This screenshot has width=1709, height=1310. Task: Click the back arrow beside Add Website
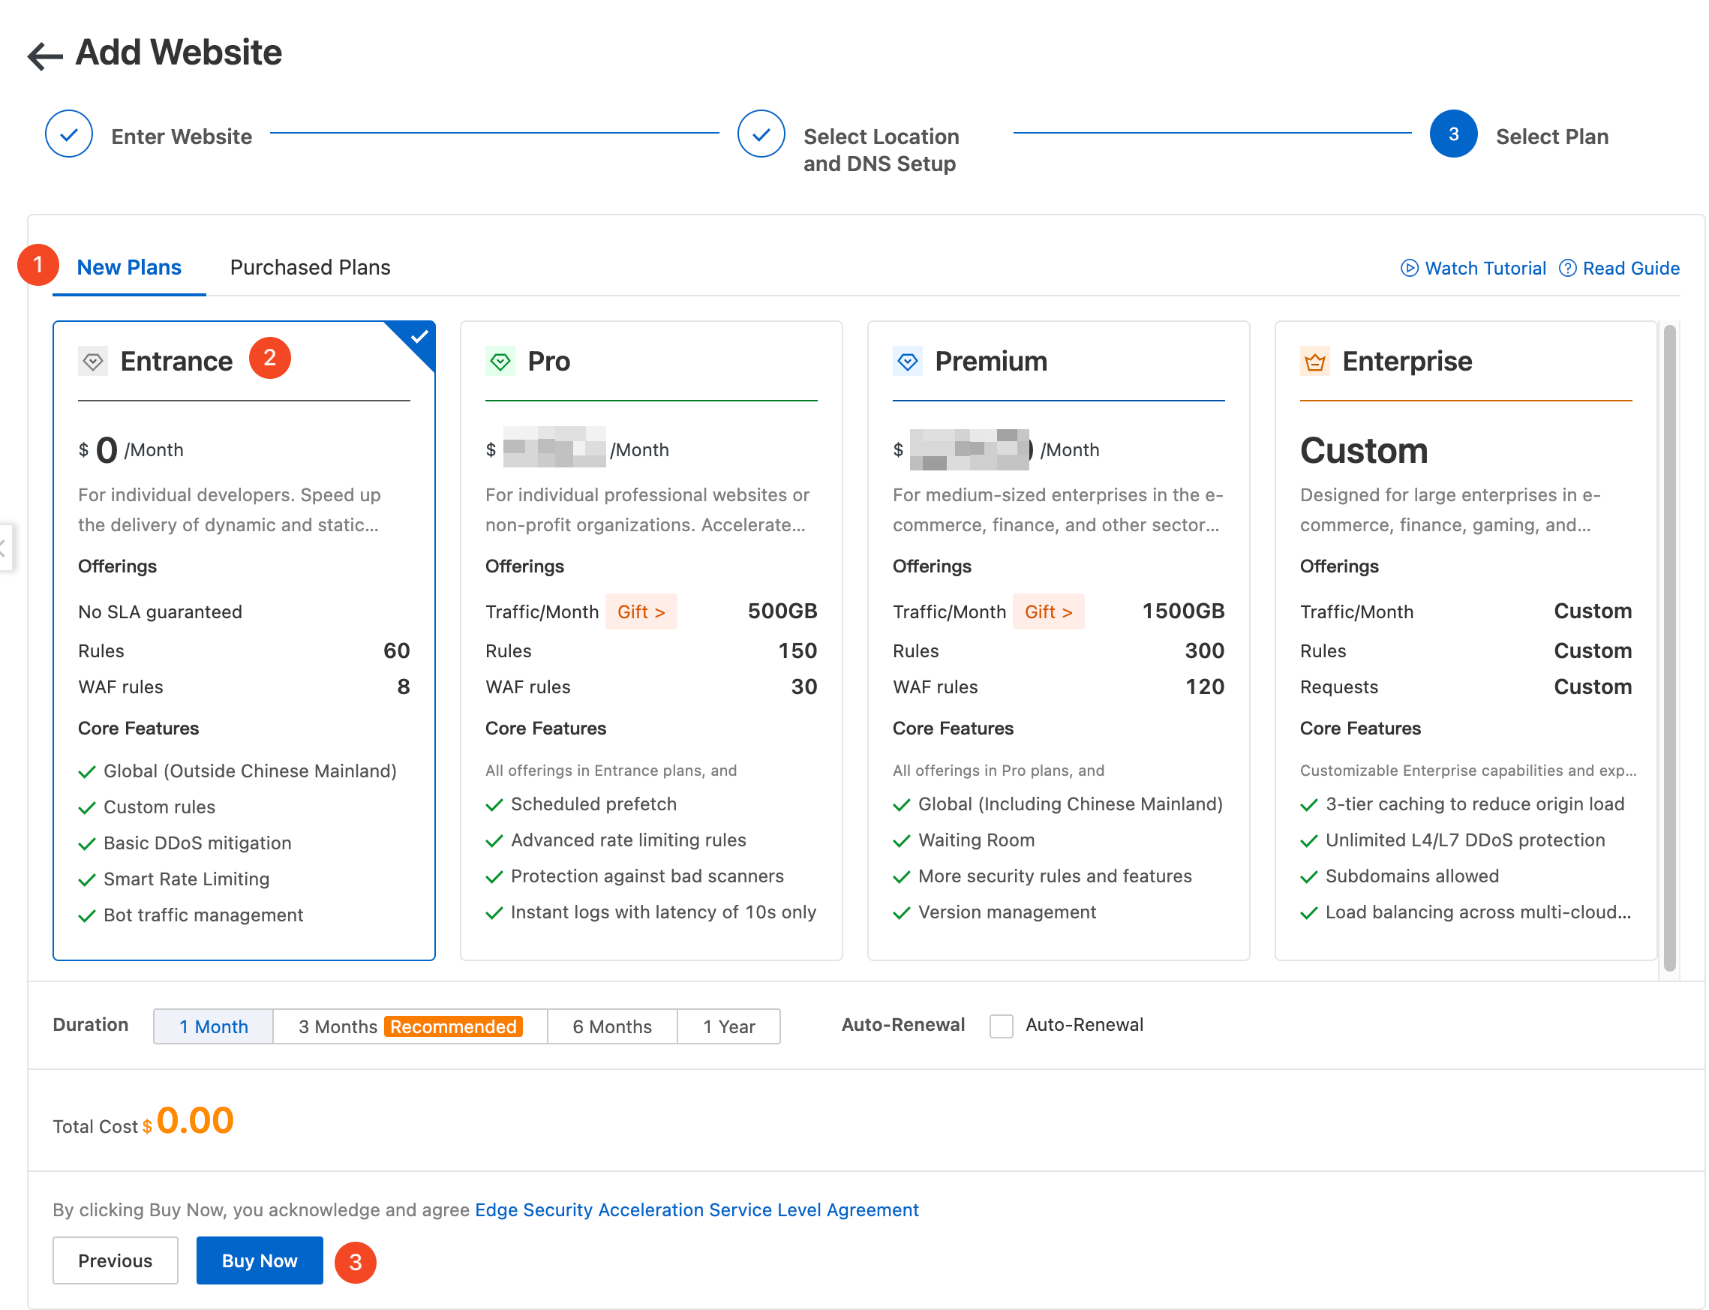44,56
